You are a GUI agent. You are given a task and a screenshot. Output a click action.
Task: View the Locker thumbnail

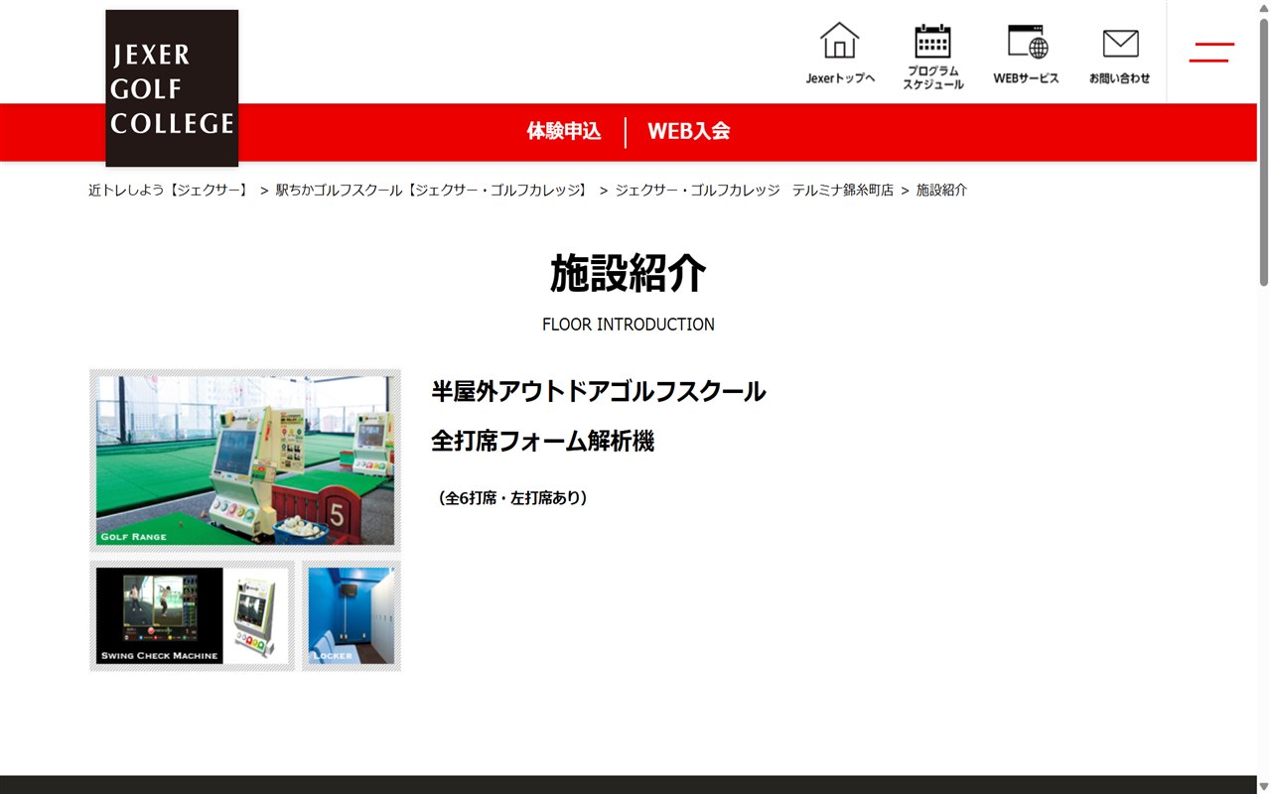point(352,615)
